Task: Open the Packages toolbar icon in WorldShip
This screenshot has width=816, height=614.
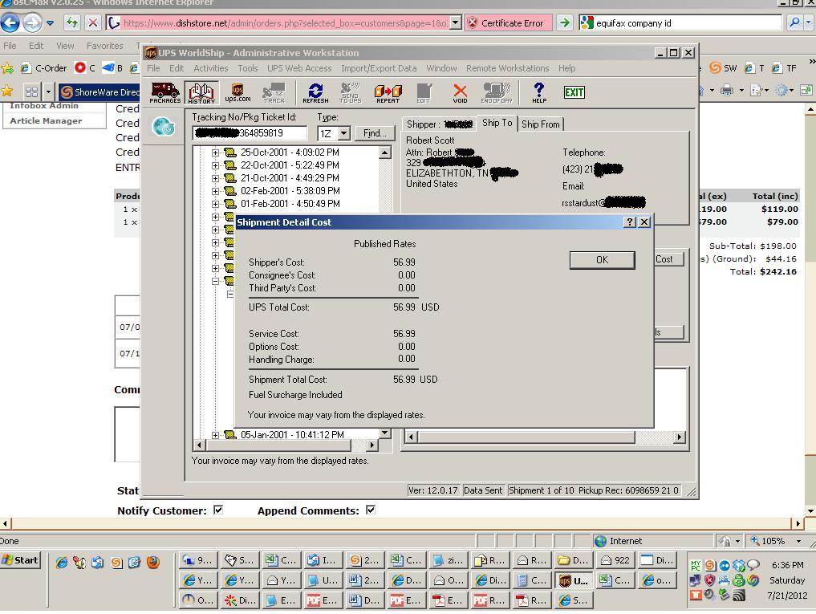Action: tap(165, 92)
